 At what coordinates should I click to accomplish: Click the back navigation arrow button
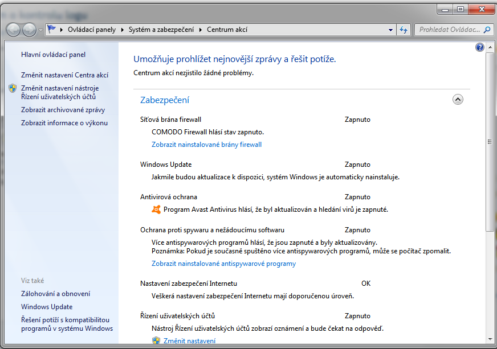coord(14,30)
